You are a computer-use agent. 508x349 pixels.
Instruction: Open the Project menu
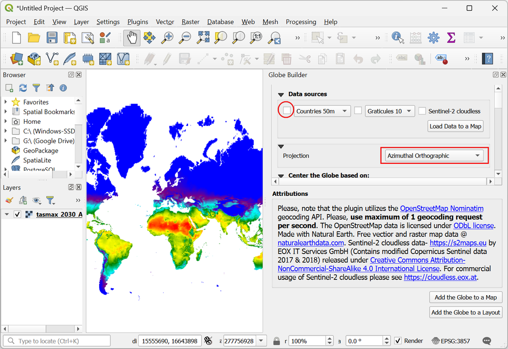click(x=16, y=22)
